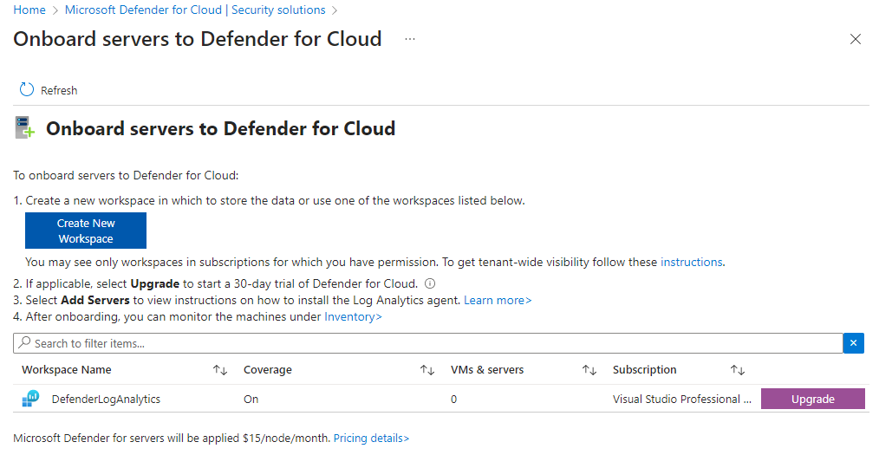Open the Learn more link
Viewport: 879px width, 468px height.
point(498,300)
